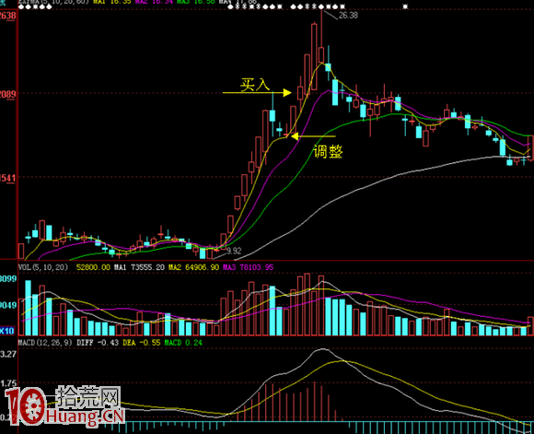The image size is (534, 434).
Task: Click the 1.75 MACD axis label
Action: [8, 384]
